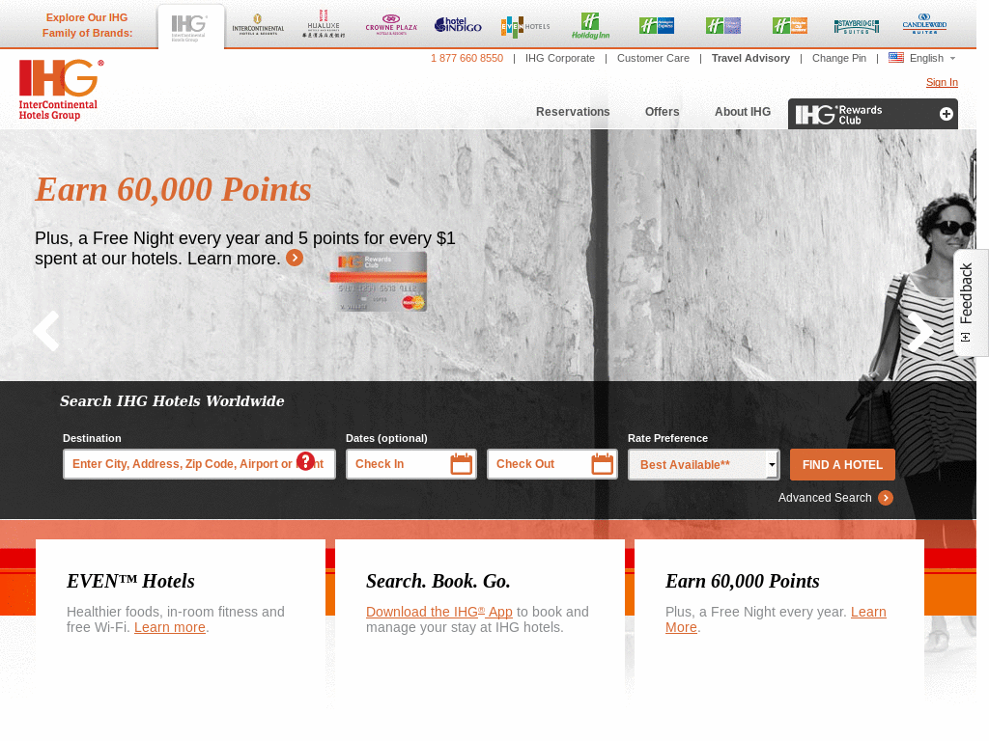Open Advanced Search link
This screenshot has height=741, width=989.
pos(825,498)
